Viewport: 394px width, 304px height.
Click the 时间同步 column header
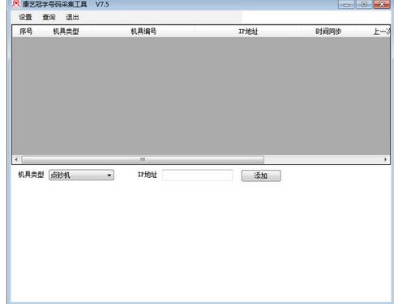tap(328, 32)
